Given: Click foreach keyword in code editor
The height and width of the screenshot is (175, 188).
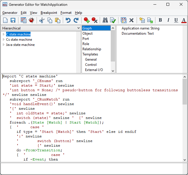Looking at the screenshot, I should (18, 122).
